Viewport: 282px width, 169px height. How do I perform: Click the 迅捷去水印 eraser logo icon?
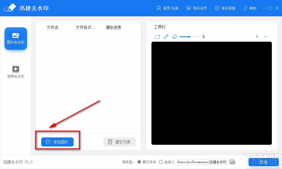[x=10, y=8]
